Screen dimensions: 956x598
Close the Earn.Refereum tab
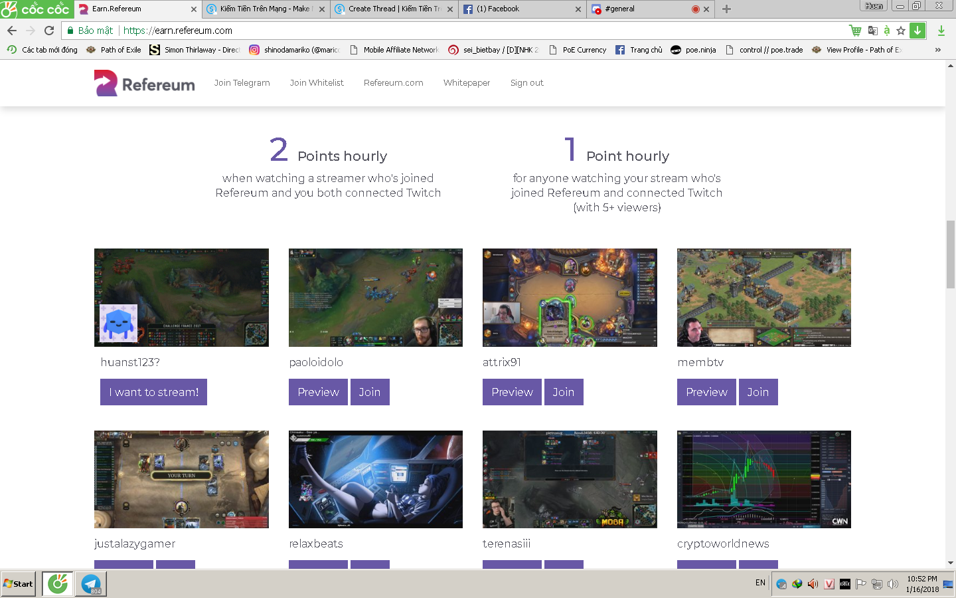(x=194, y=9)
